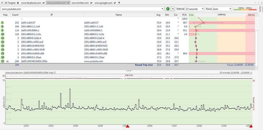Click the Name column header
Image resolution: width=263 pixels, height=130 pixels.
(x=118, y=15)
